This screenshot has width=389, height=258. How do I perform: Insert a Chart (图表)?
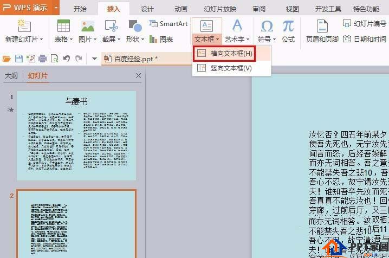point(161,39)
